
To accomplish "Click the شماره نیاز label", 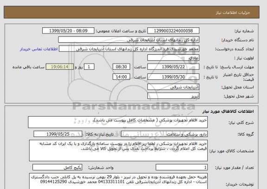I will coord(244,31).
